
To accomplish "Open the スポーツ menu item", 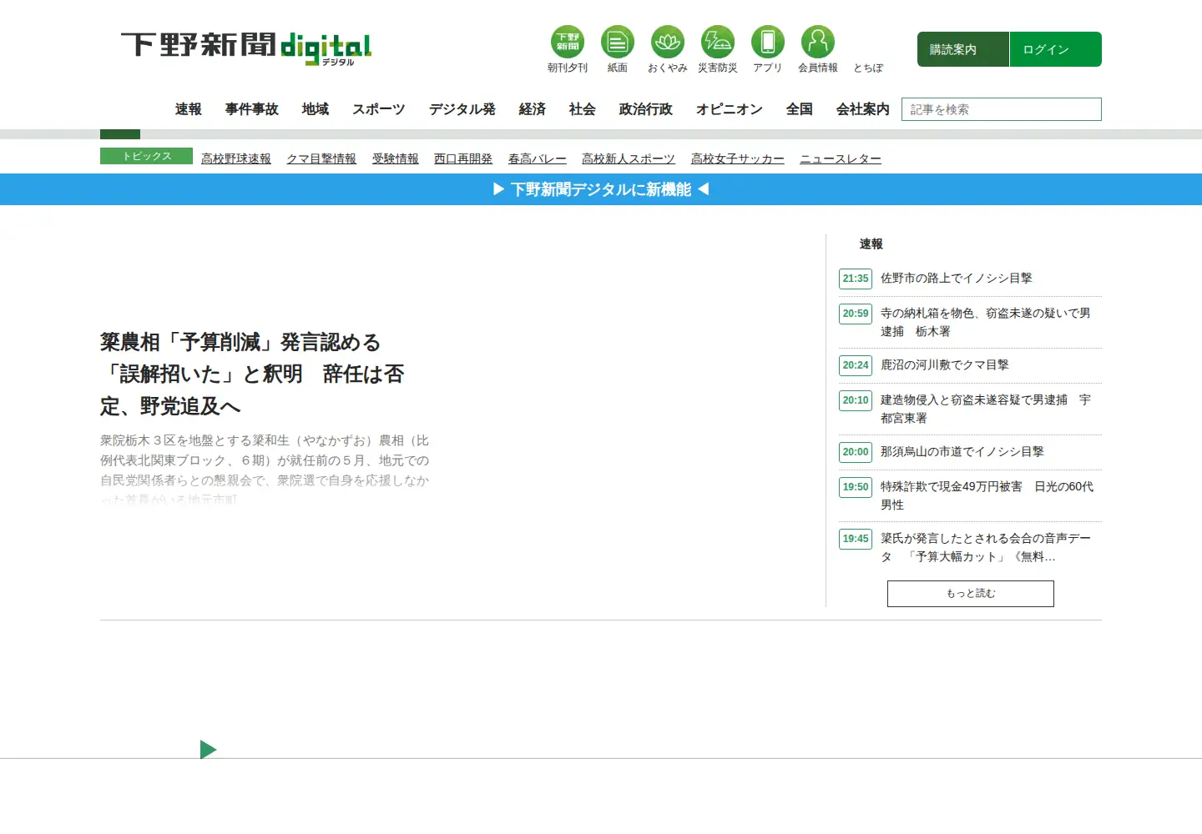I will [x=379, y=109].
